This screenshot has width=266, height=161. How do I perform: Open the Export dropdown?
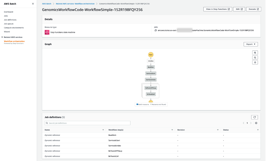(x=251, y=44)
